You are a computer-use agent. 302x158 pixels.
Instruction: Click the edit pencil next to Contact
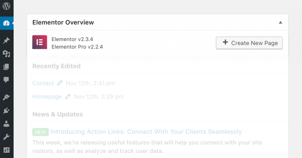pos(60,83)
